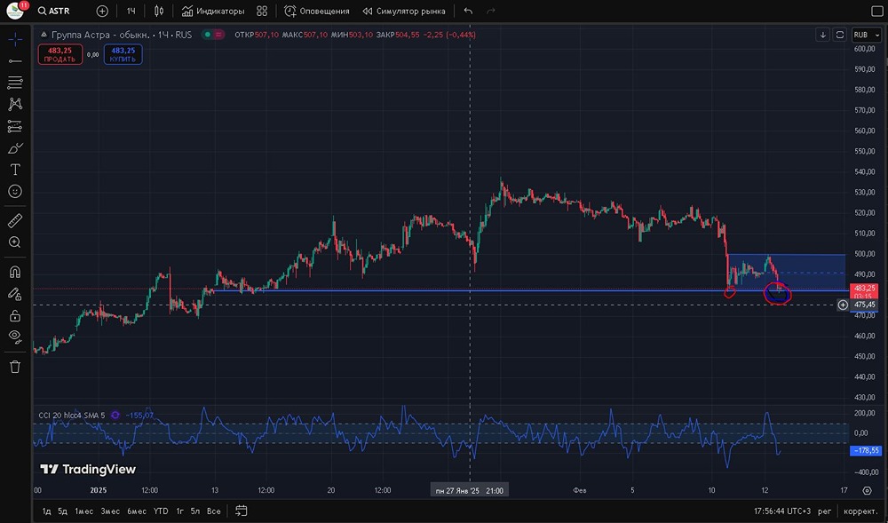Image resolution: width=888 pixels, height=523 pixels.
Task: Open Оповещения alerts menu
Action: (317, 12)
